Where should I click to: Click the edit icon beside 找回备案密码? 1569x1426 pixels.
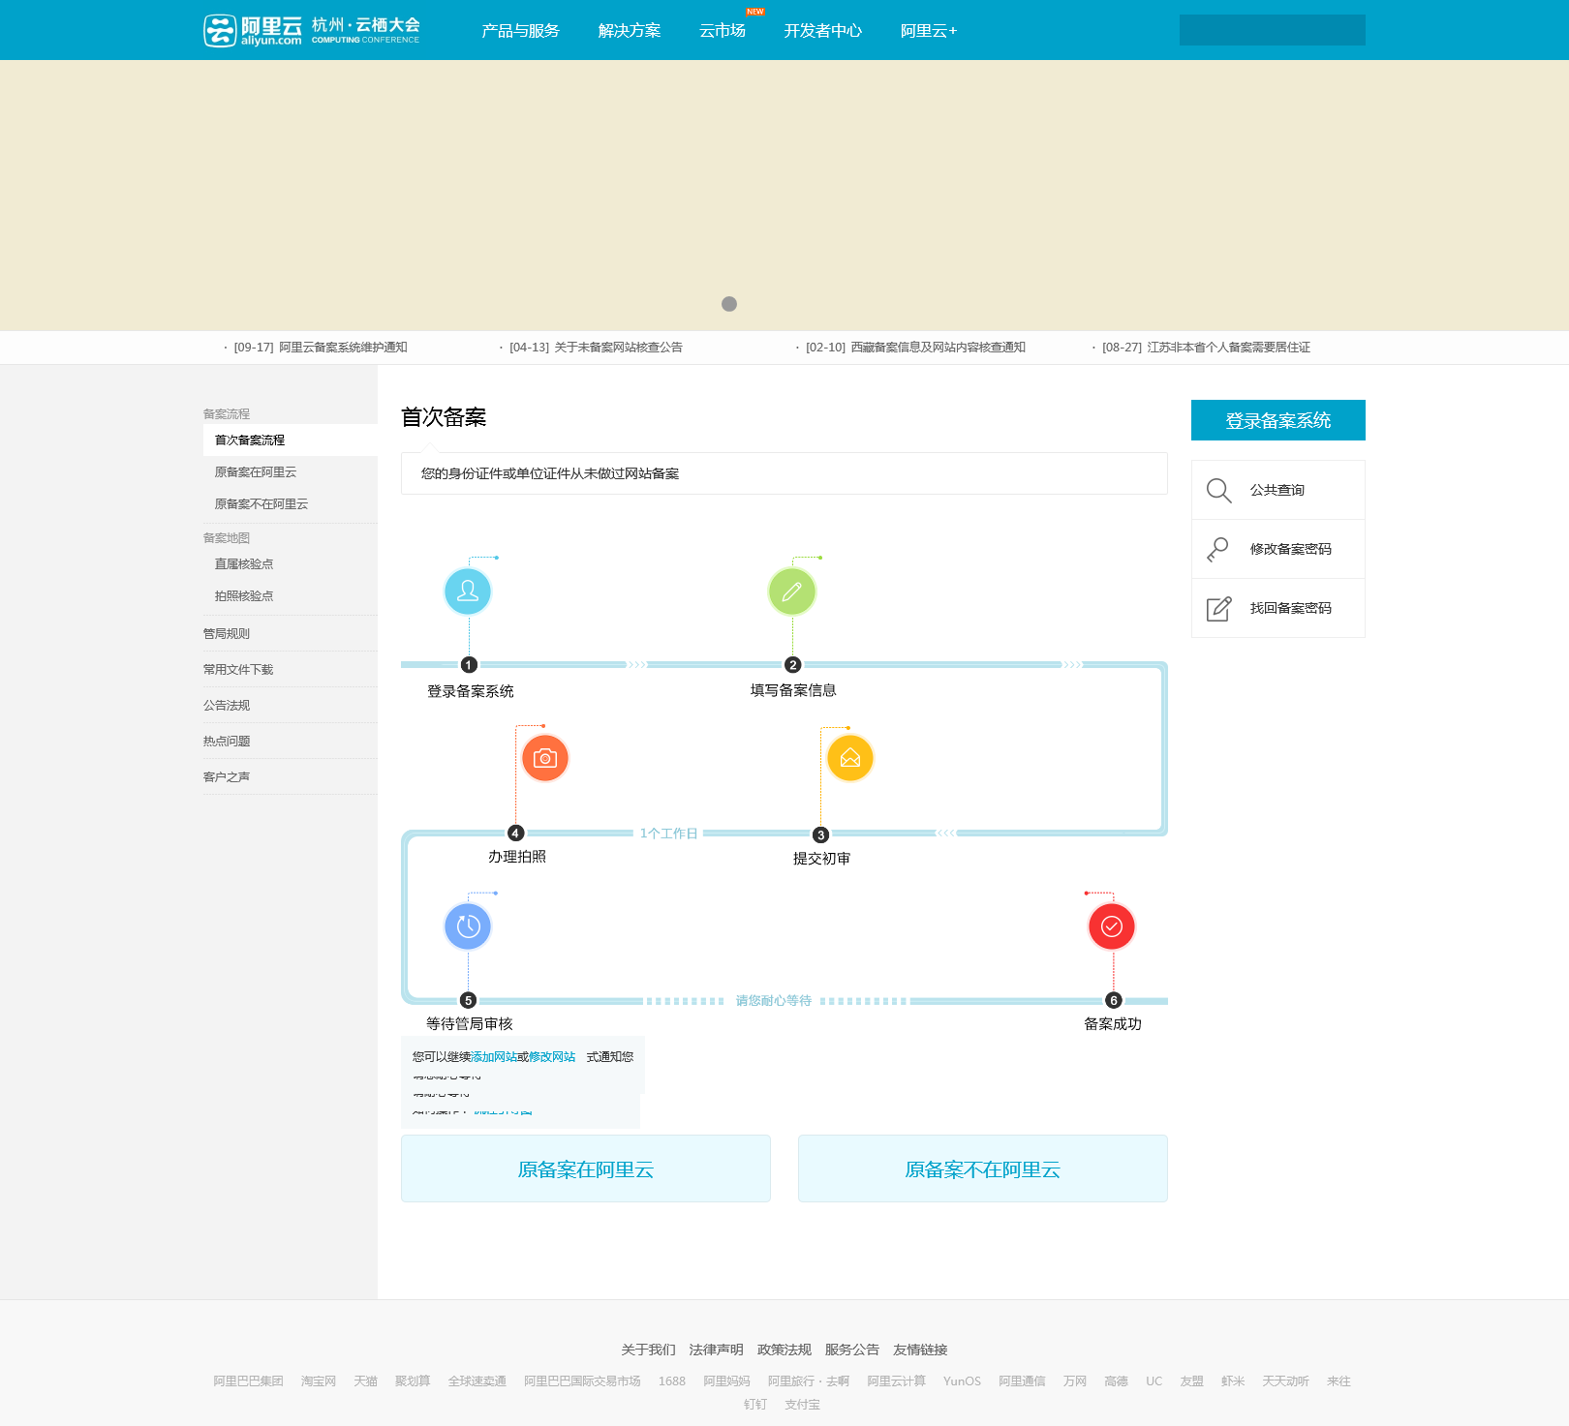point(1219,608)
